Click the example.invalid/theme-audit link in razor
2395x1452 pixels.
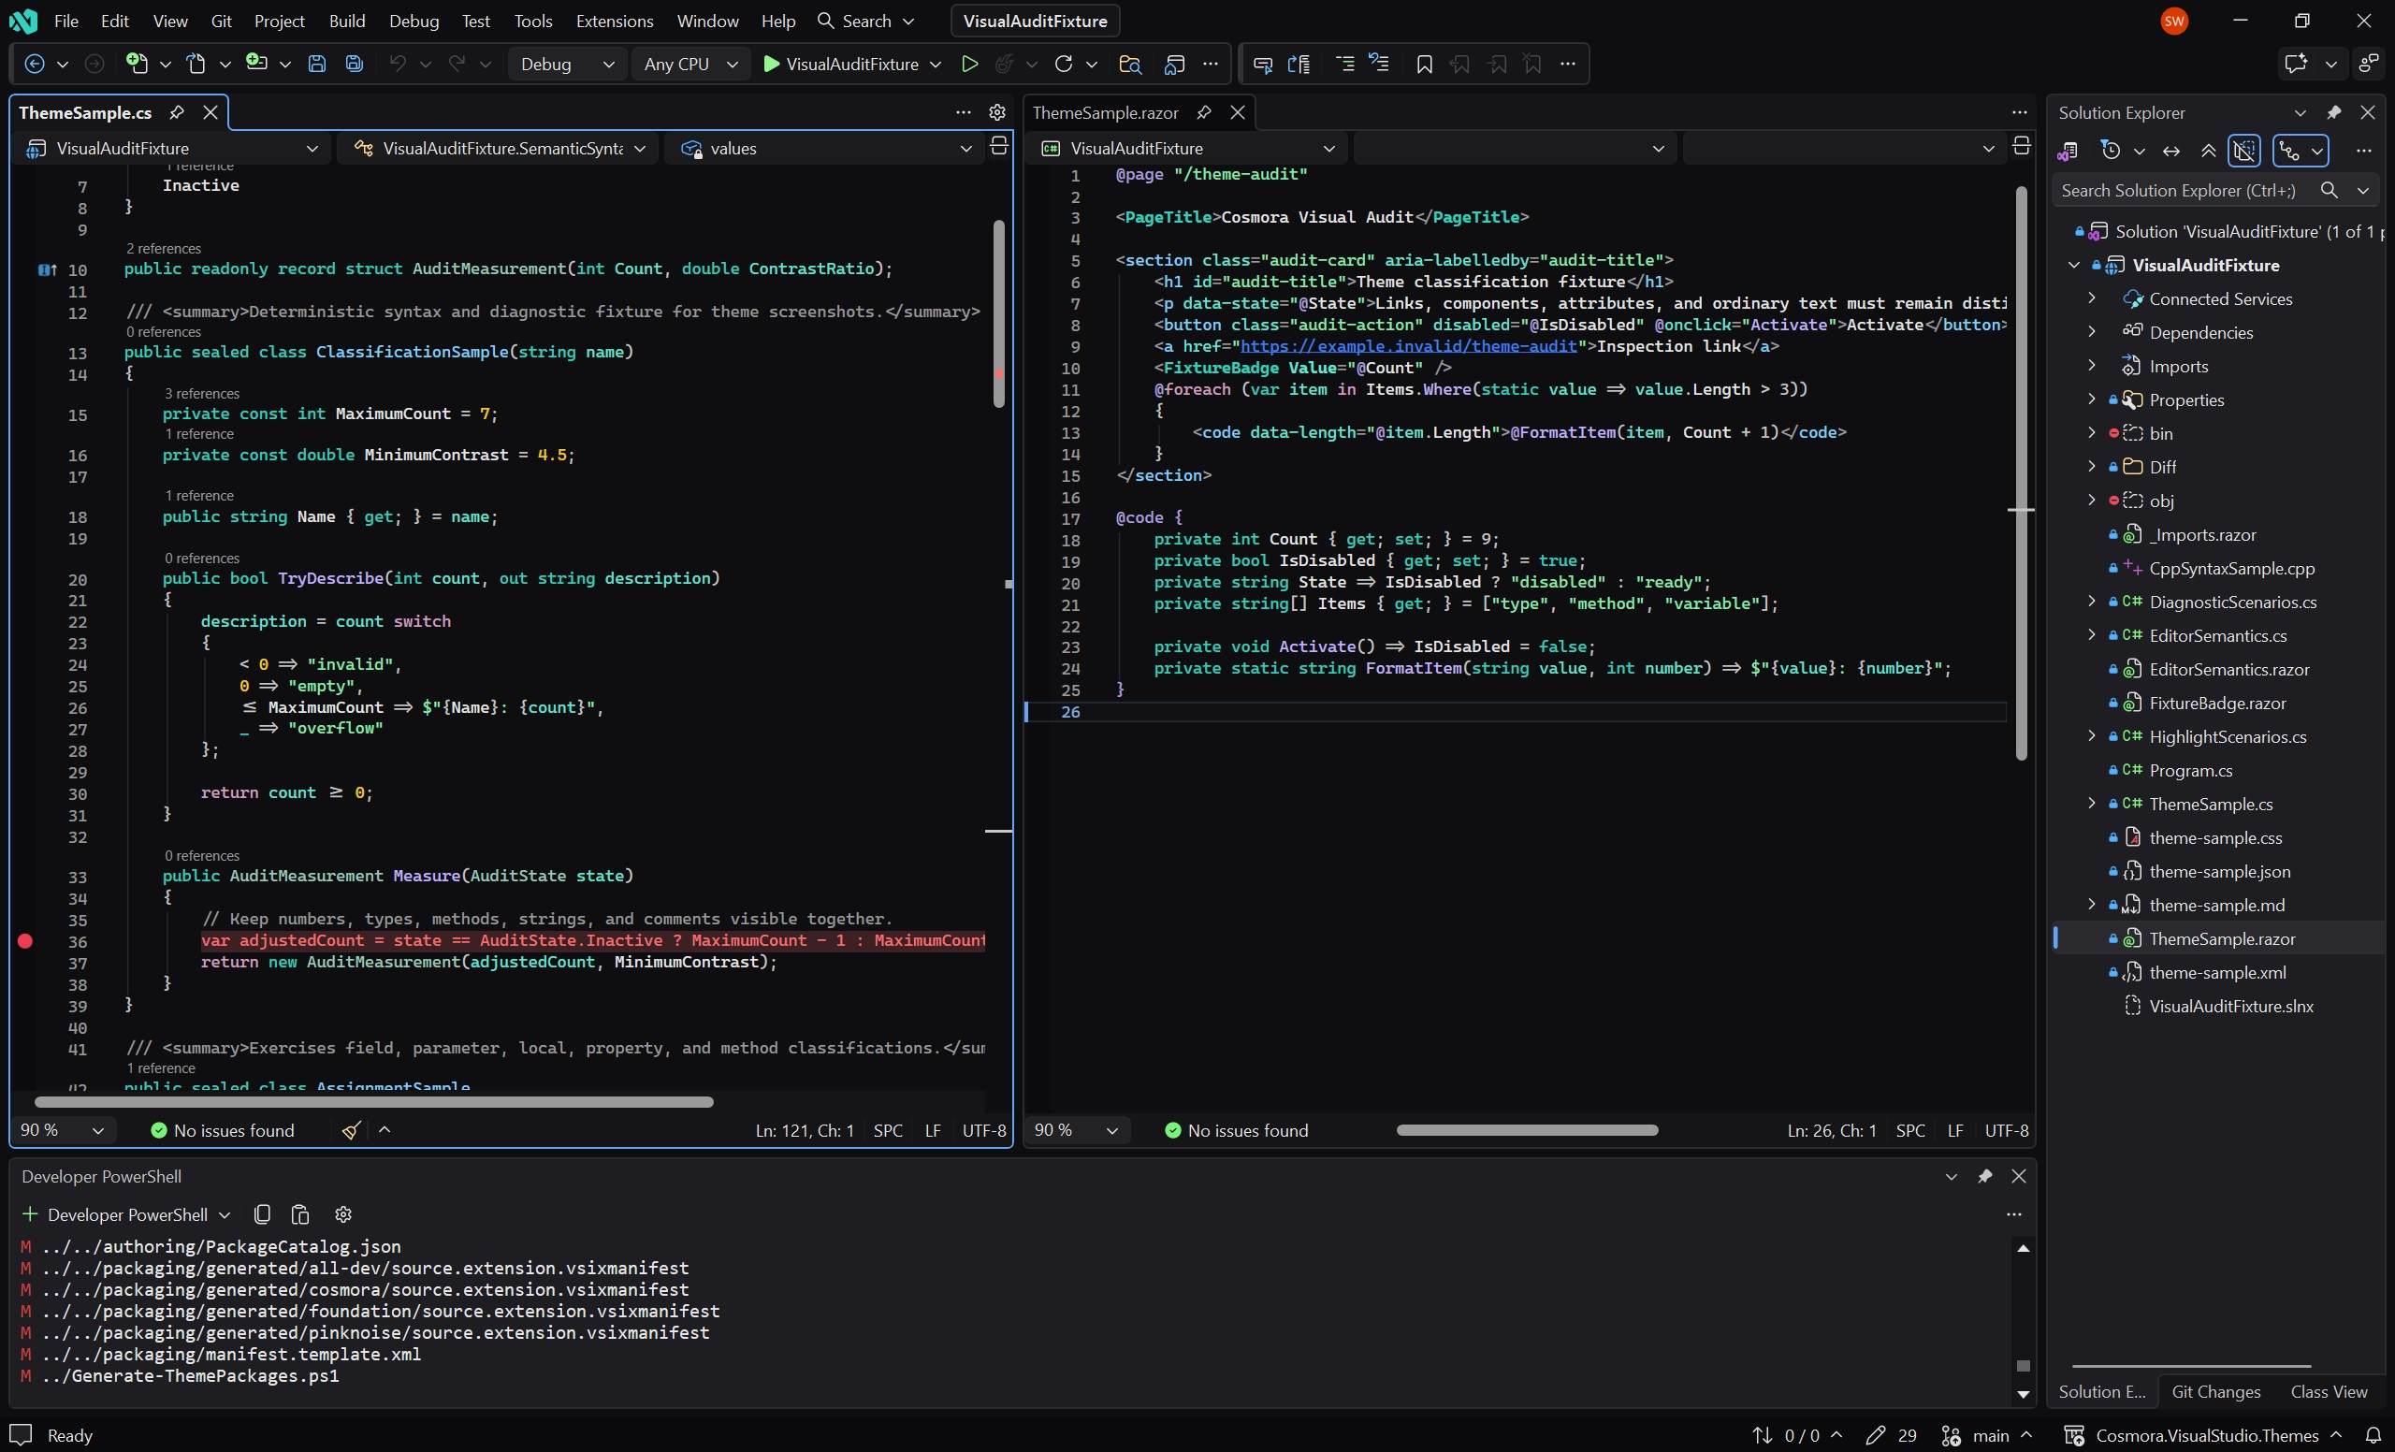(1408, 346)
